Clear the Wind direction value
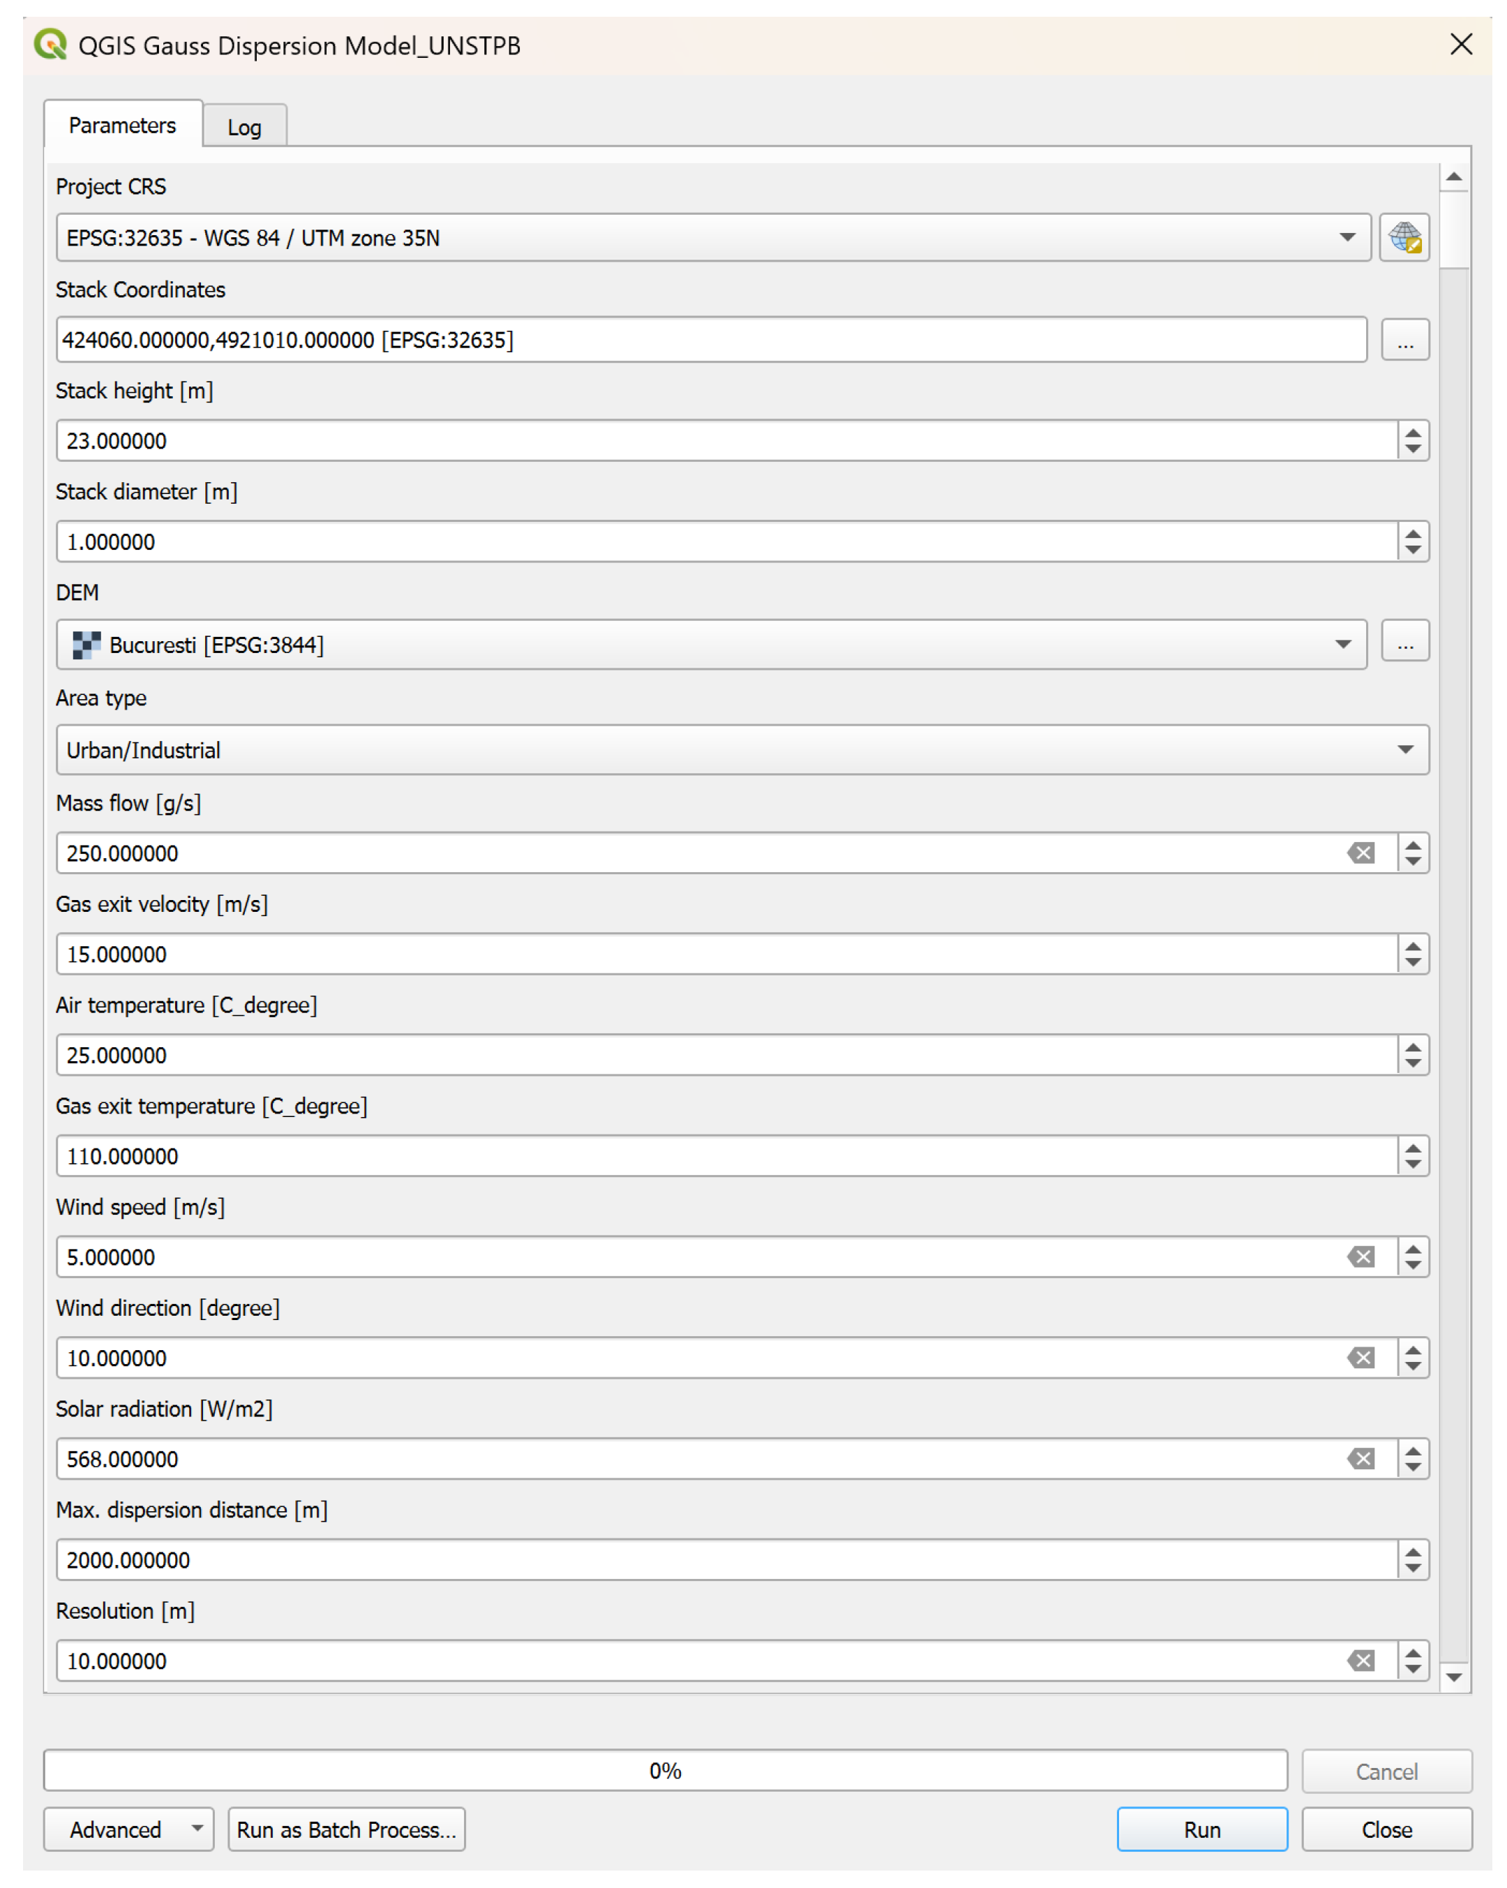The width and height of the screenshot is (1507, 1888). (x=1360, y=1357)
